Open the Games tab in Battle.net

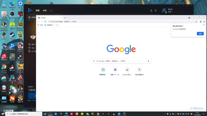pyautogui.click(x=38, y=10)
